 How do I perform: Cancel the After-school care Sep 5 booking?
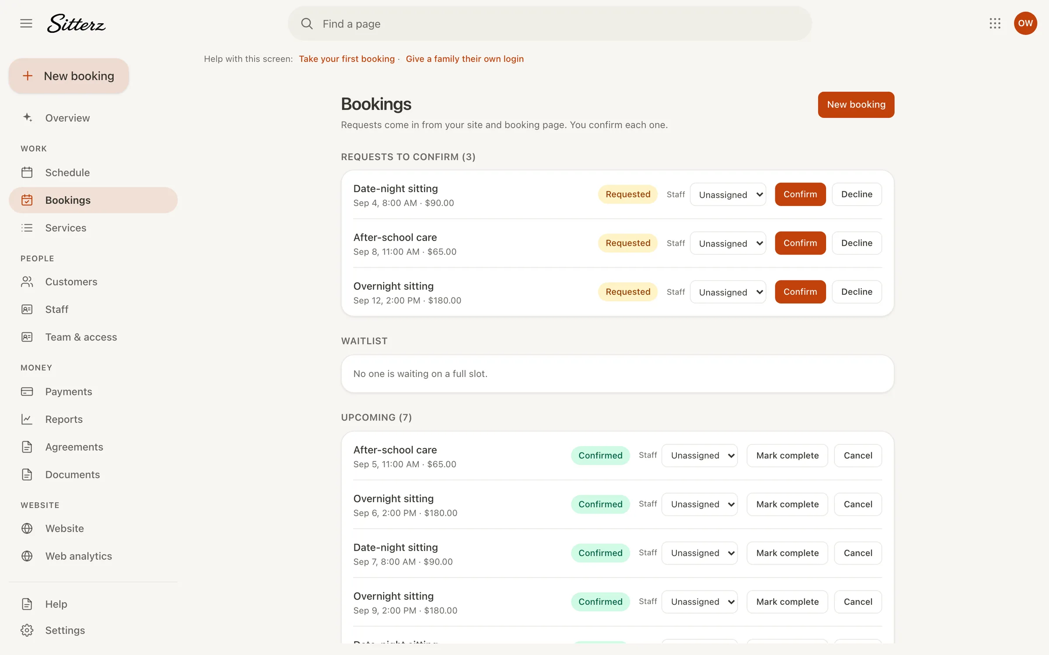point(858,455)
